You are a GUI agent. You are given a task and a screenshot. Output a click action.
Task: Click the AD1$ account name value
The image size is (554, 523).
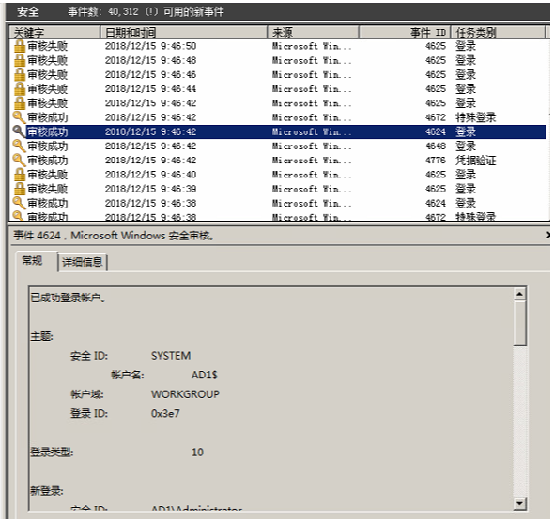(x=204, y=375)
